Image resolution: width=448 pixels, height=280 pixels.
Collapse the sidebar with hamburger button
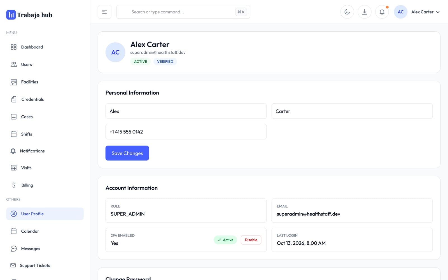104,12
